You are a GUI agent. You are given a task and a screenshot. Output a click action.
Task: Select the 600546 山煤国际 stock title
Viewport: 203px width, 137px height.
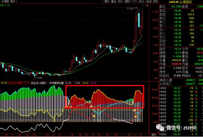181,2
